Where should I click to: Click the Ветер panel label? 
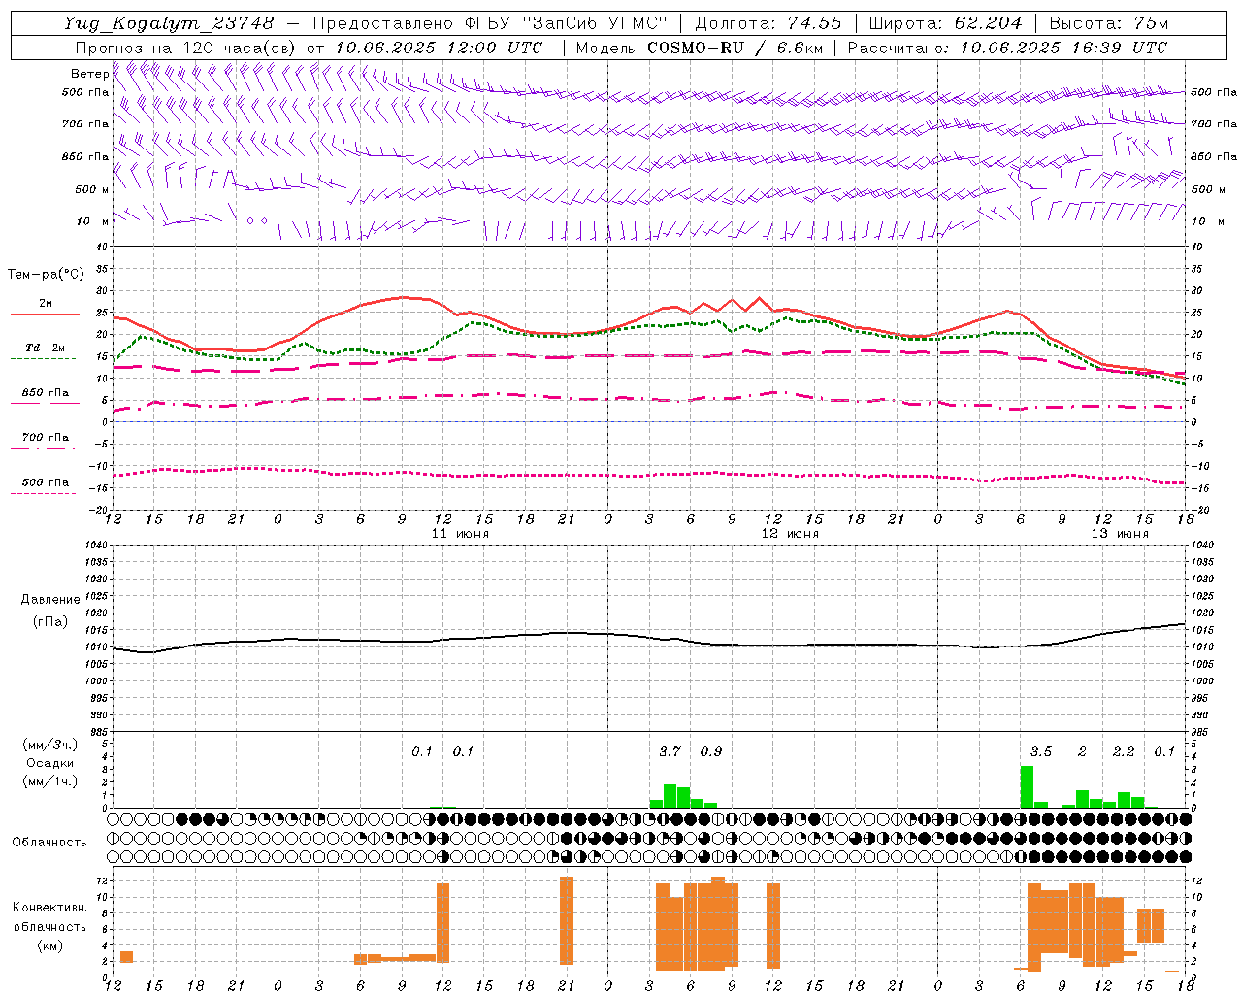(x=89, y=74)
